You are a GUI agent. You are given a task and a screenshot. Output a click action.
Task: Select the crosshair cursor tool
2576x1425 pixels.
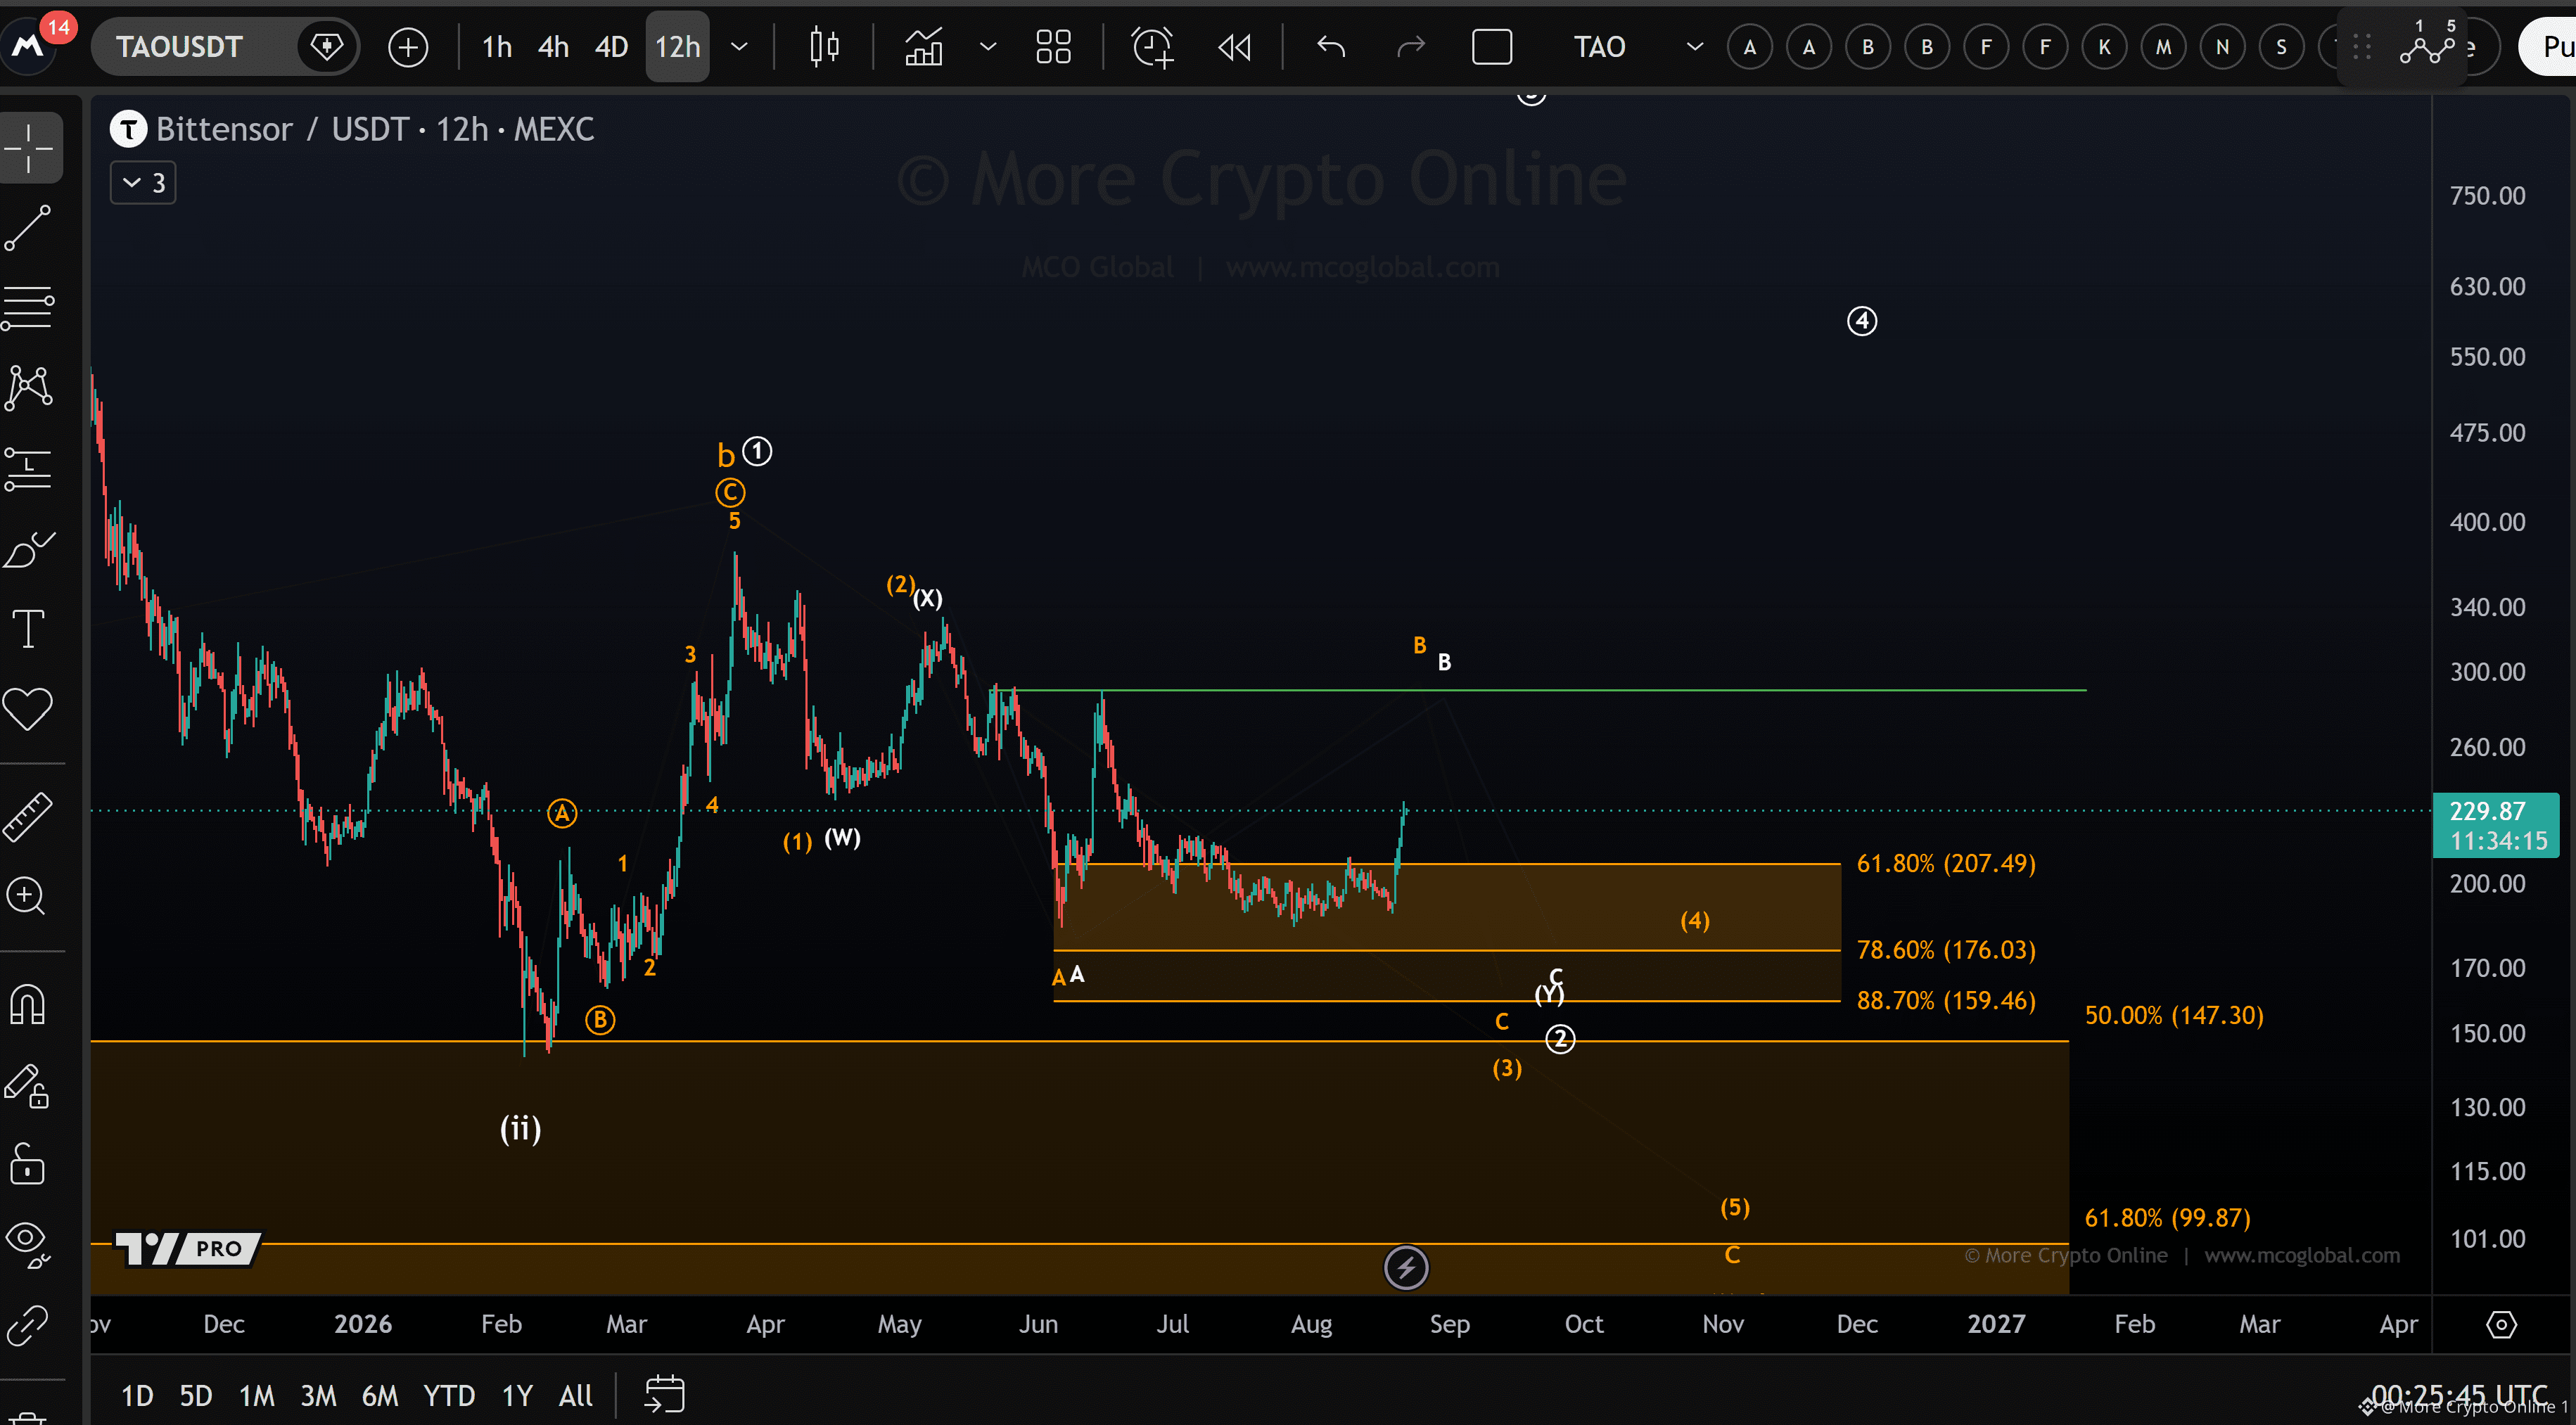tap(29, 148)
